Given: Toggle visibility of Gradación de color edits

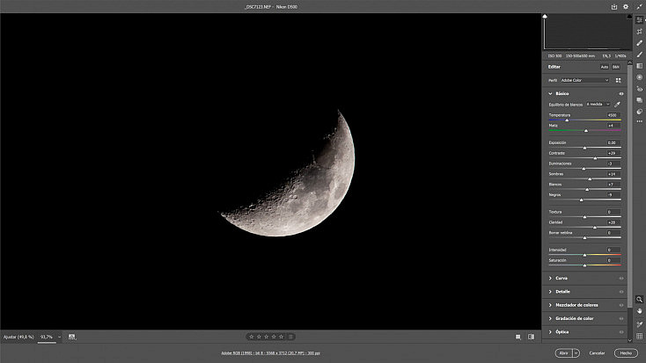Looking at the screenshot, I should (620, 318).
